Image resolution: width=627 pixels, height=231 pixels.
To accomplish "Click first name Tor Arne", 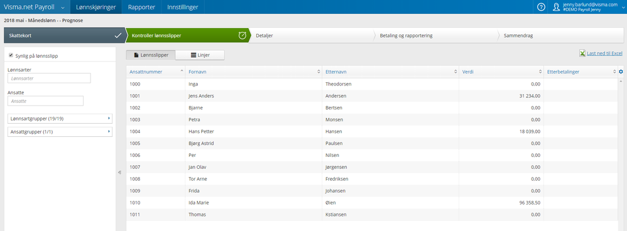I will click(197, 179).
